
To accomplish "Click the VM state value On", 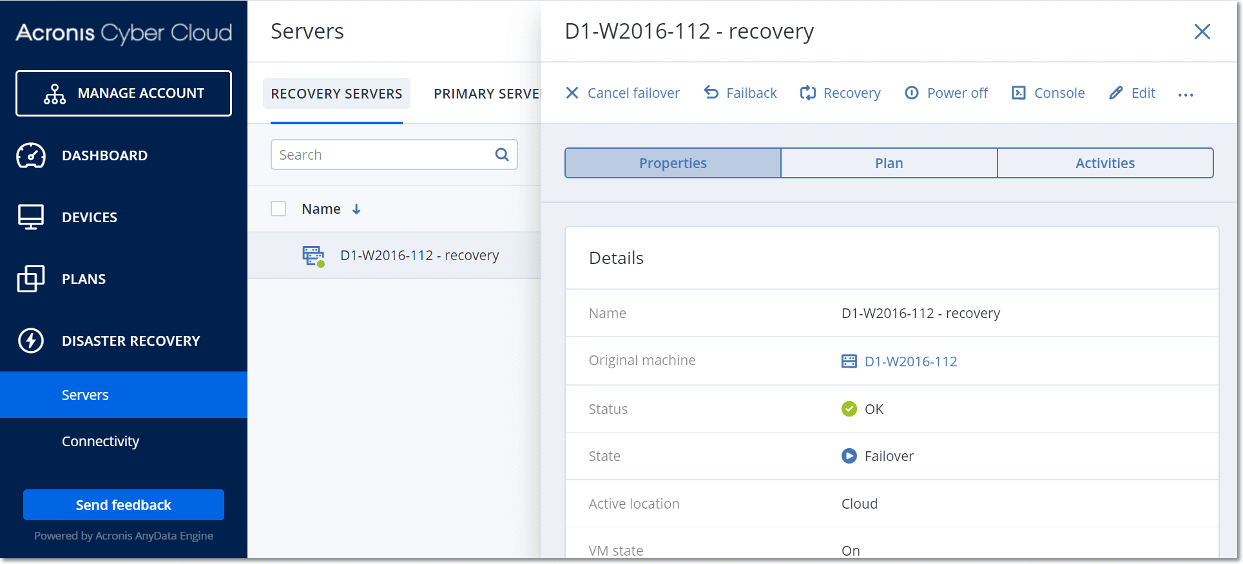I will (851, 550).
